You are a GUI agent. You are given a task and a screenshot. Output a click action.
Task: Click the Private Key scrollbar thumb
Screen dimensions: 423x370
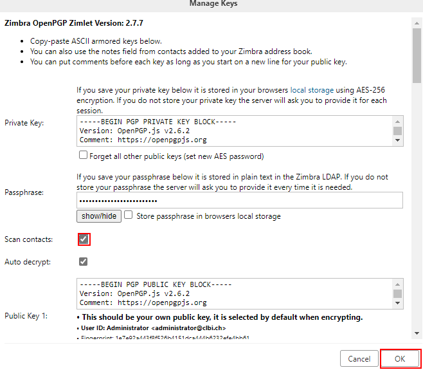tap(397, 131)
